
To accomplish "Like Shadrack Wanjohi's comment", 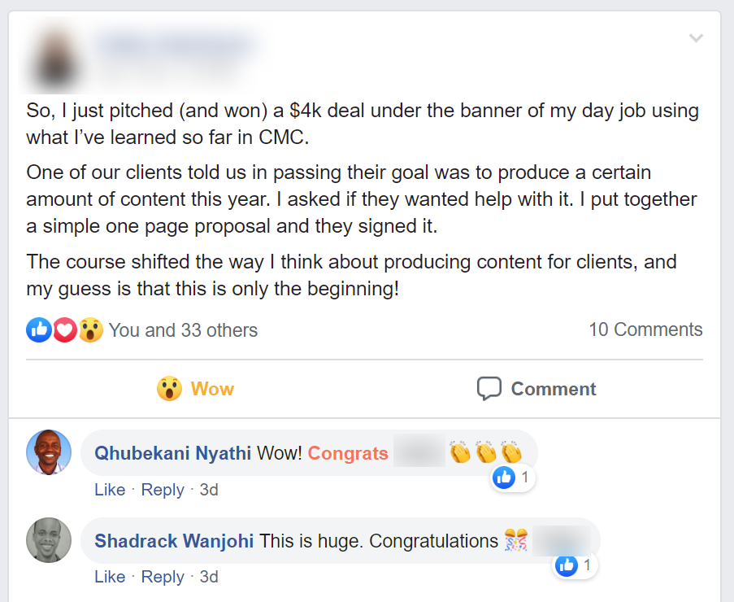I will (110, 577).
